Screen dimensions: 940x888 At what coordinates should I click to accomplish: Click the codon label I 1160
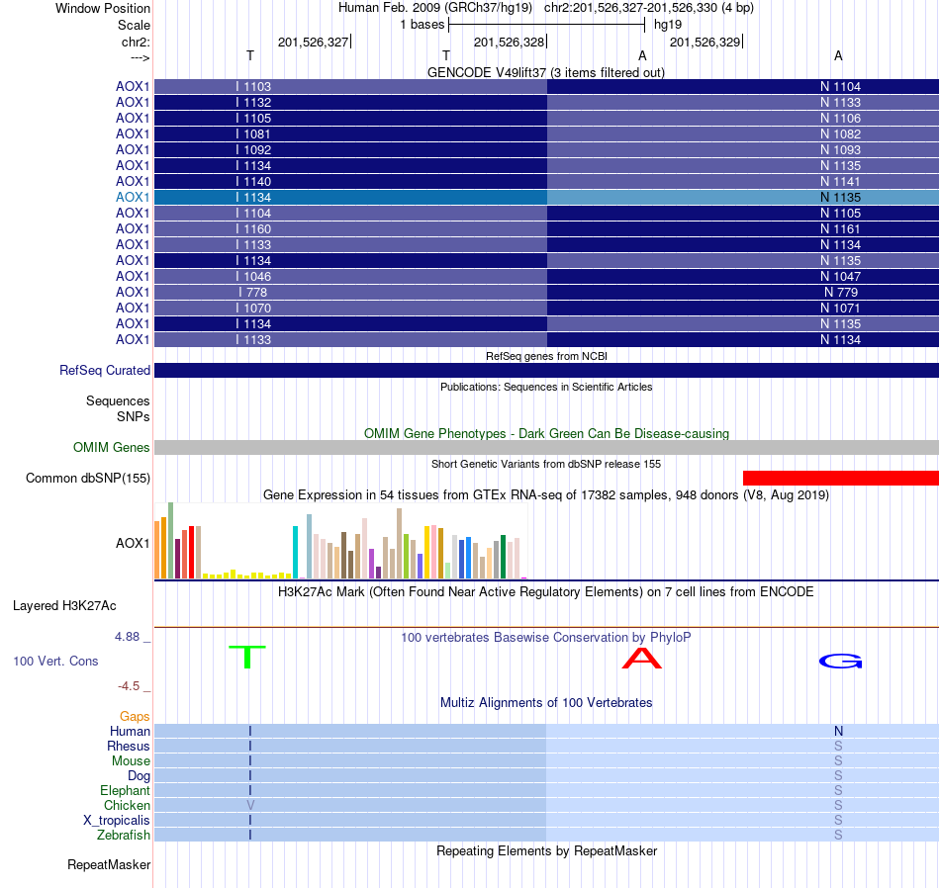point(253,228)
